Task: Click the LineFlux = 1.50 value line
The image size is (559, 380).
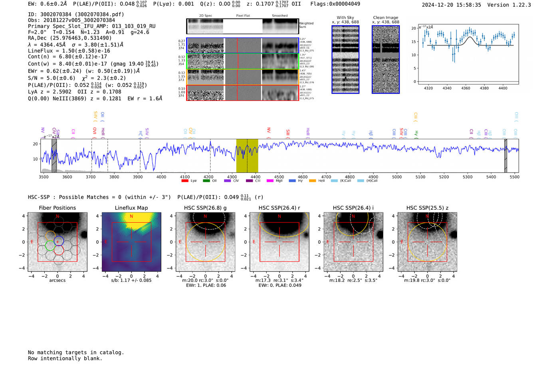Action: tap(69, 51)
